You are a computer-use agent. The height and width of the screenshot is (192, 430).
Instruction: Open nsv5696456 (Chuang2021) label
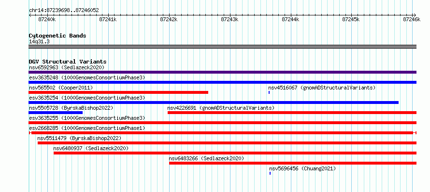(x=302, y=168)
